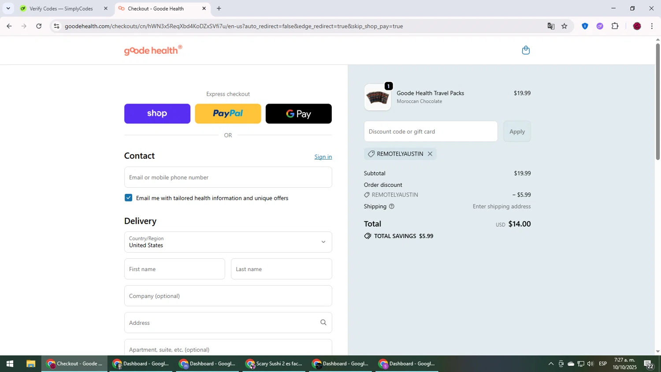Go back to the previous page

[9, 26]
